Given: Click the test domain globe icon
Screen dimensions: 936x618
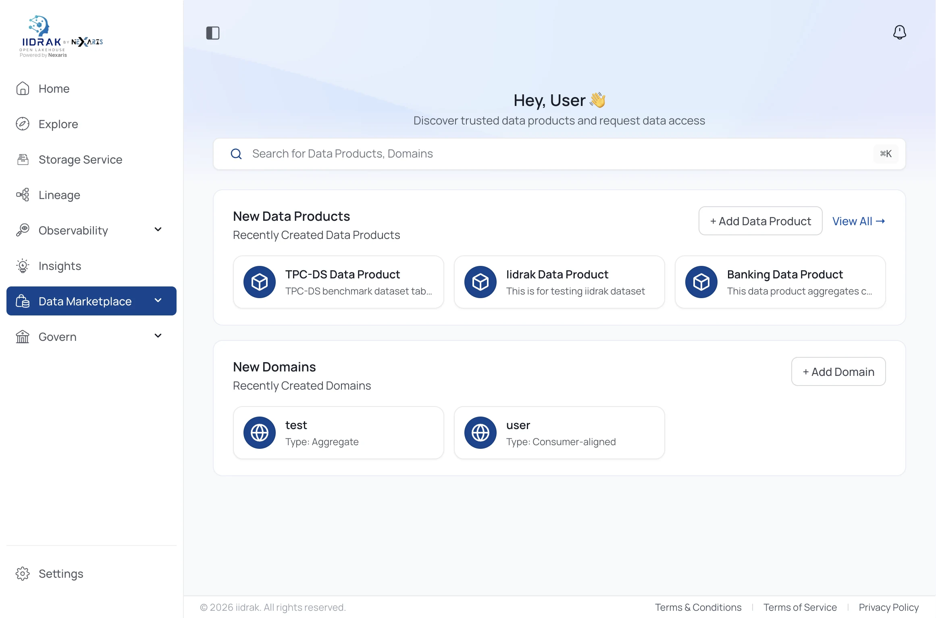Looking at the screenshot, I should 260,433.
